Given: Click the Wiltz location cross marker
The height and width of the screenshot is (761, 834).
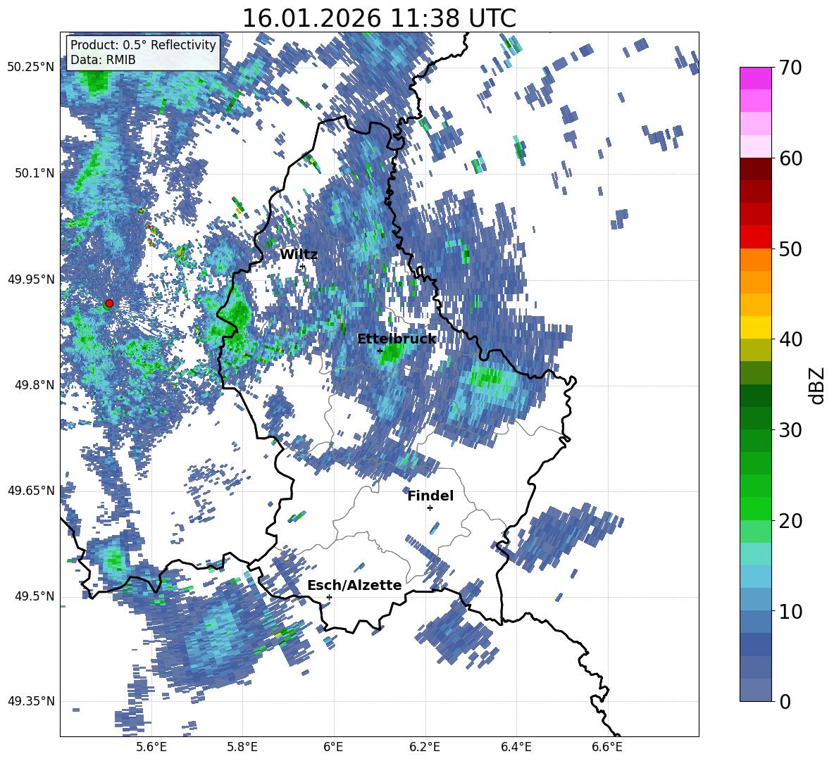Looking at the screenshot, I should pos(303,267).
